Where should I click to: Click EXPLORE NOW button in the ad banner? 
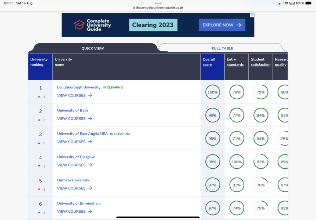(x=222, y=25)
